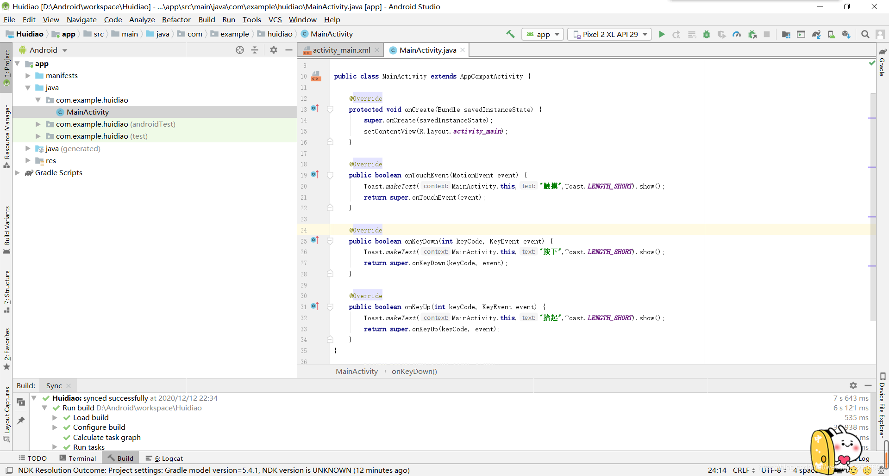
Task: Run the app with green play button
Action: pyautogui.click(x=662, y=34)
